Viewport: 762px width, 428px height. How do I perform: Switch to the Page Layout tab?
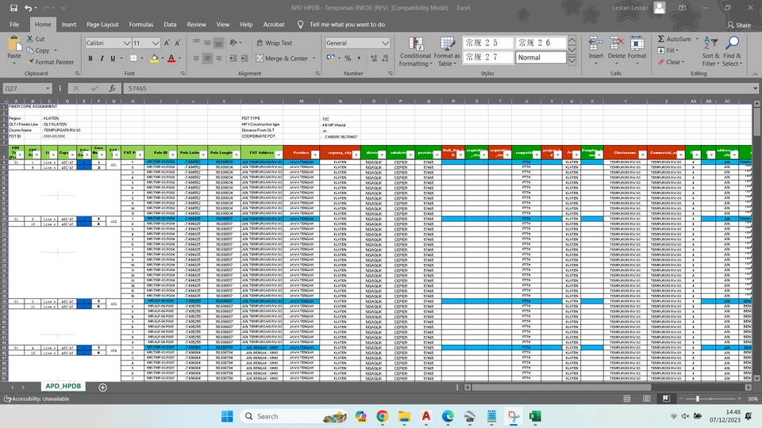102,25
